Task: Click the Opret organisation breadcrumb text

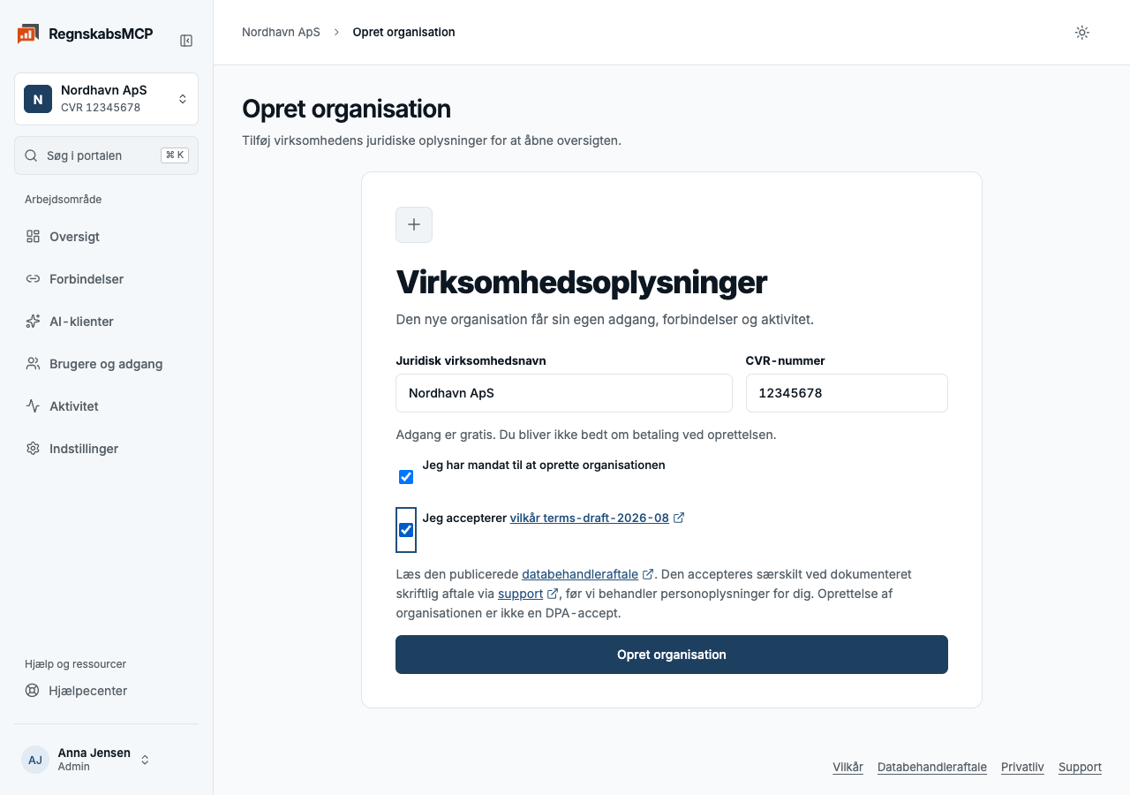Action: click(403, 33)
